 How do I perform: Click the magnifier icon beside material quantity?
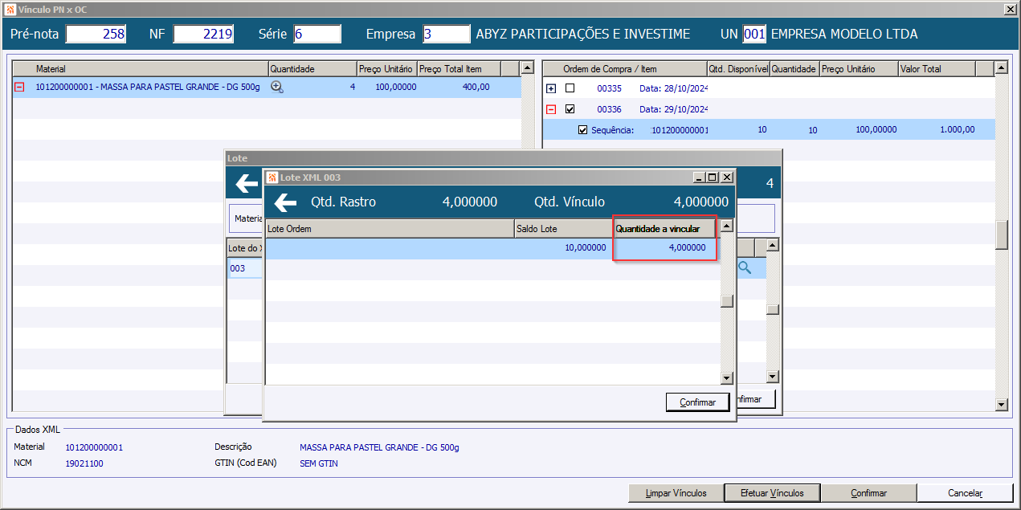click(277, 88)
